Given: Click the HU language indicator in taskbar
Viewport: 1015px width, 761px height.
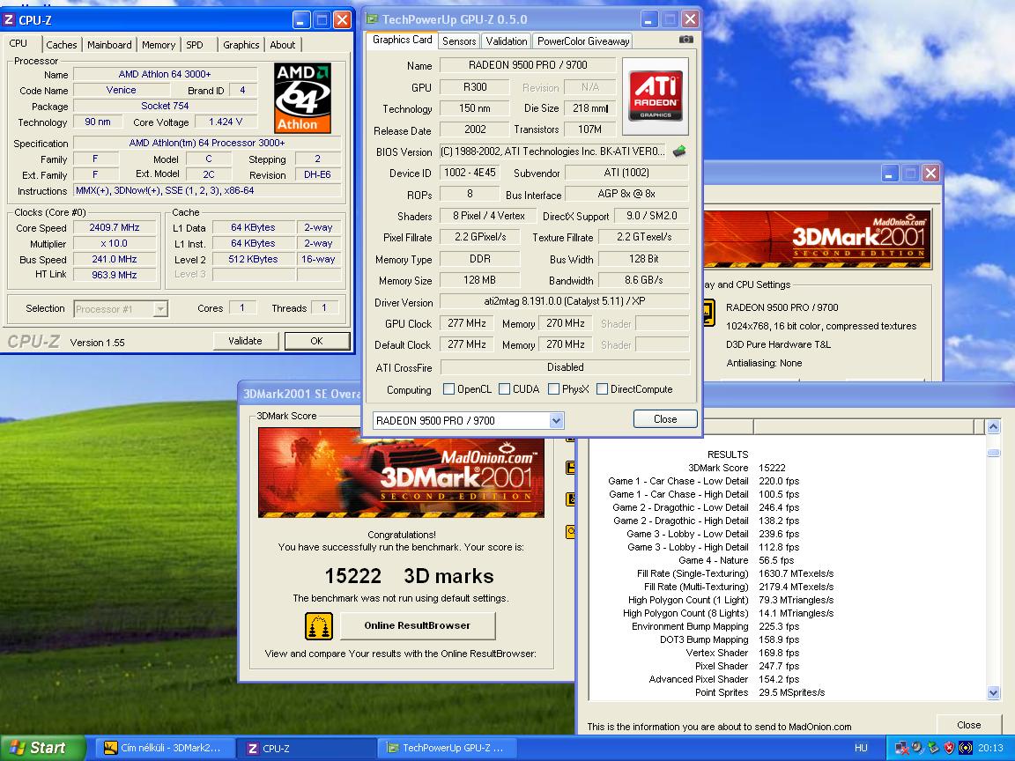Looking at the screenshot, I should tap(860, 748).
